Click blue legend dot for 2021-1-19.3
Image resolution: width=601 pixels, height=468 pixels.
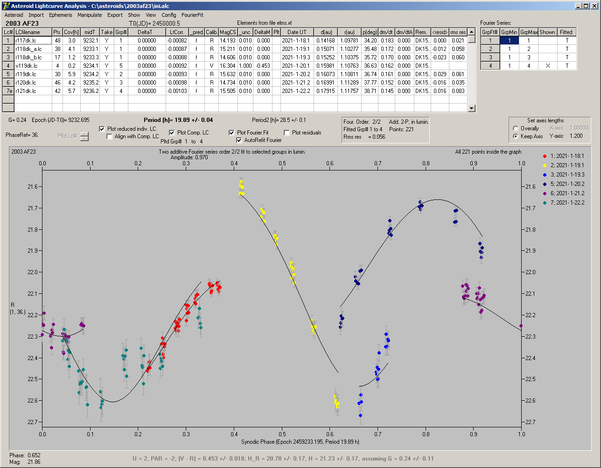tap(545, 174)
